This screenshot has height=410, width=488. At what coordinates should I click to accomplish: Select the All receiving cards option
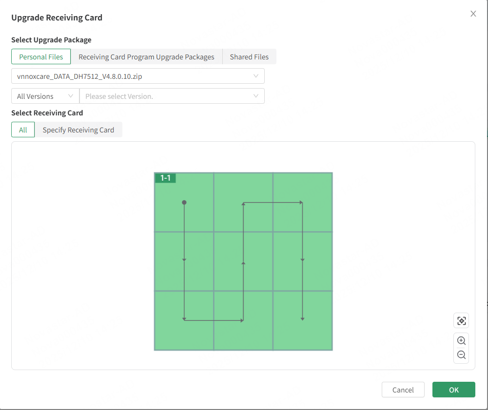(23, 130)
